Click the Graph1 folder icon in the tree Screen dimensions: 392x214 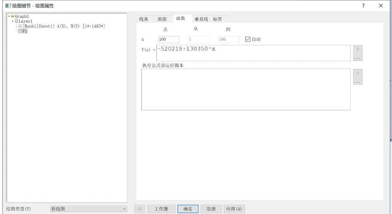click(x=13, y=16)
